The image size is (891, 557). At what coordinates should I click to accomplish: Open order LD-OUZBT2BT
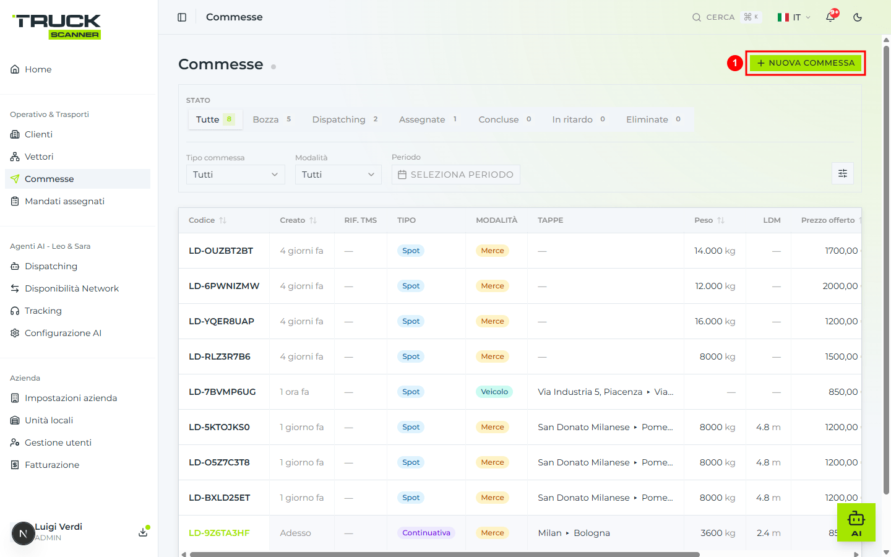[x=221, y=251]
